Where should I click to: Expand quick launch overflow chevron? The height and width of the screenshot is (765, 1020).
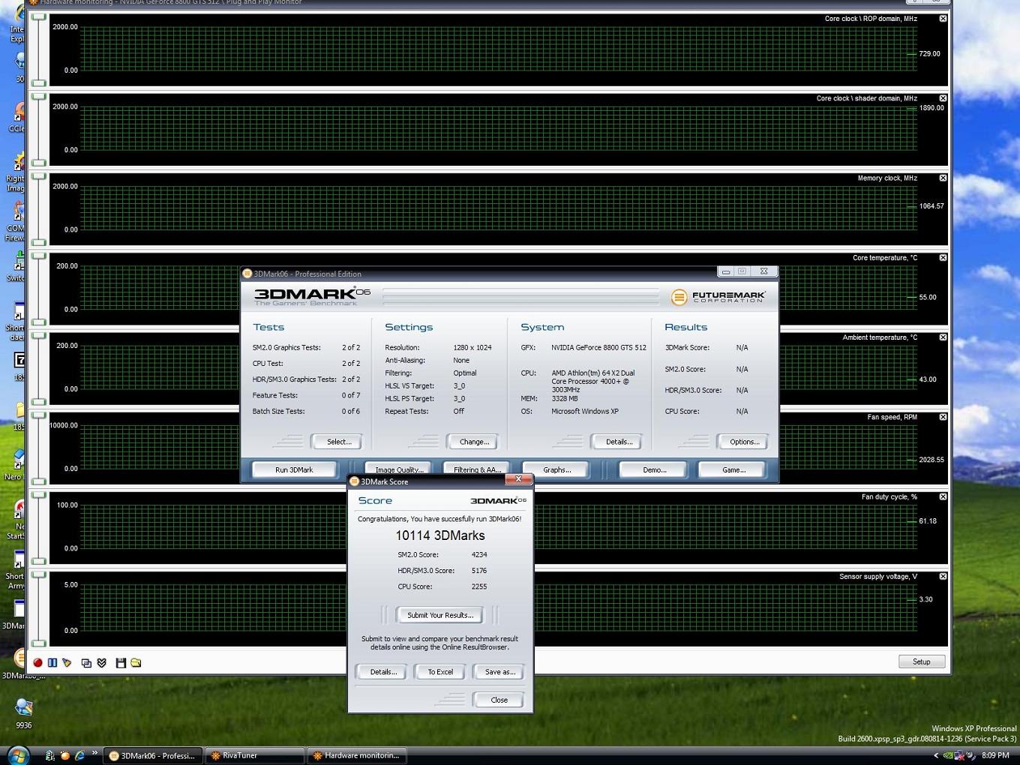click(94, 753)
